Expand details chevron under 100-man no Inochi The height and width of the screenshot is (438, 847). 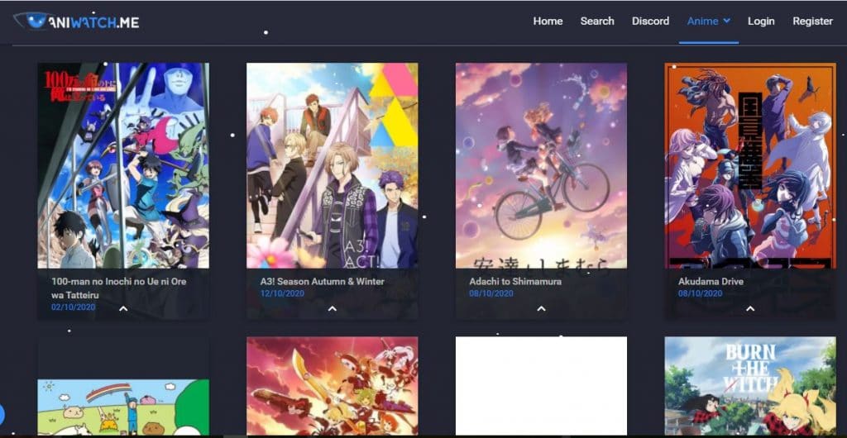tap(123, 308)
